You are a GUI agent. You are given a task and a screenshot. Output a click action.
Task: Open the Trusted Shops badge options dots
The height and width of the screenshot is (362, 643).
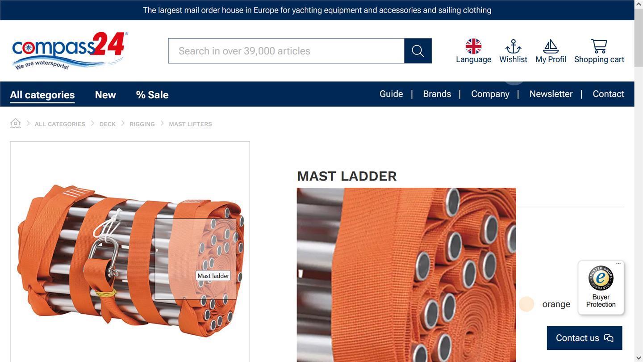pos(618,264)
